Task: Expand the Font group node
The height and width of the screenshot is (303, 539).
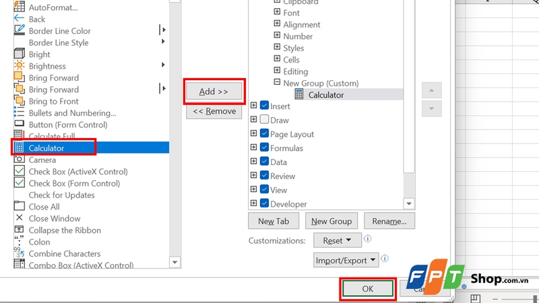Action: tap(277, 11)
